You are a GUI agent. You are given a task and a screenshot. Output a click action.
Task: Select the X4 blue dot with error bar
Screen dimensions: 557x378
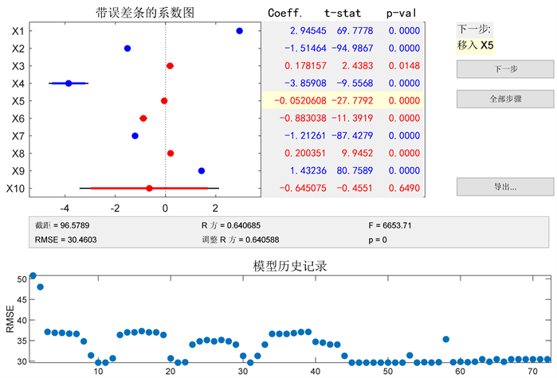tap(69, 84)
